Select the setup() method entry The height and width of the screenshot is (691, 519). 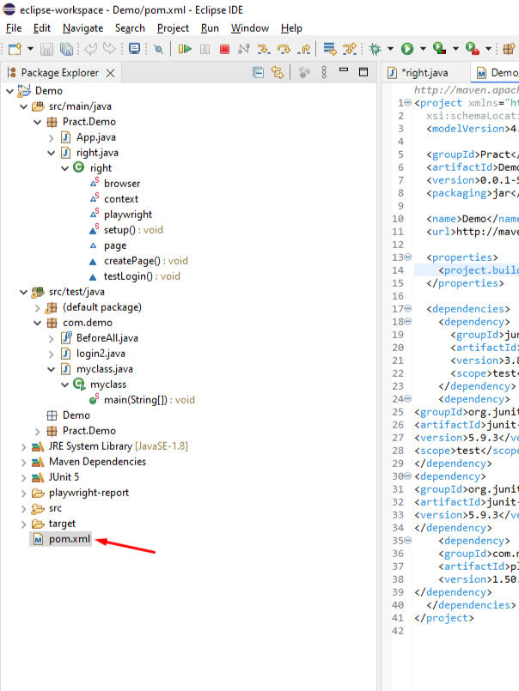[x=133, y=230]
